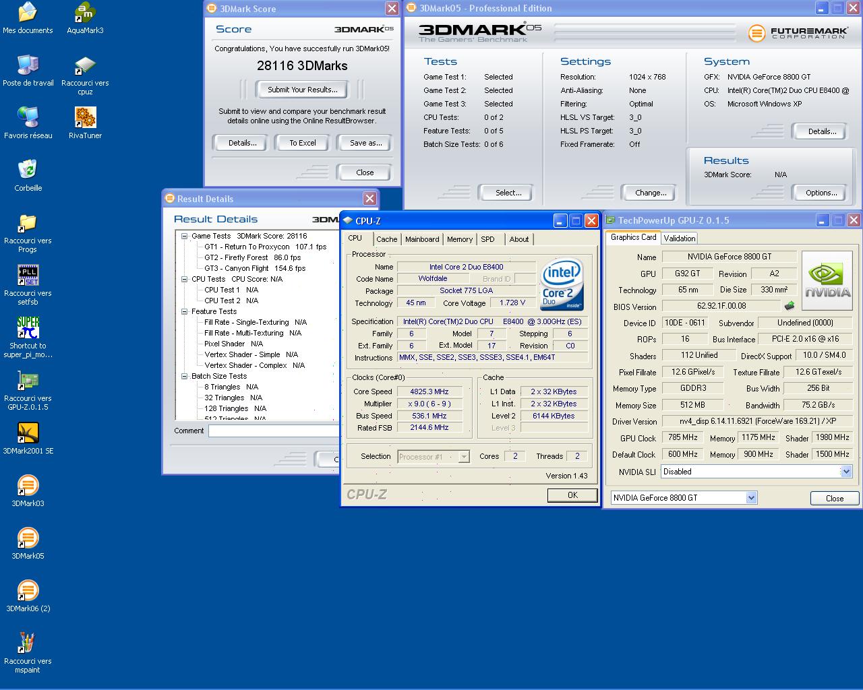Launch the 3DMark06 (2) desktop icon
The image size is (863, 690).
[x=28, y=596]
